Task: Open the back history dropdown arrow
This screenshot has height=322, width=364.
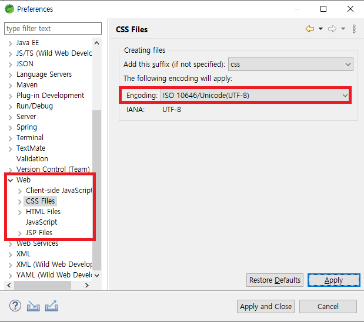Action: pos(320,29)
